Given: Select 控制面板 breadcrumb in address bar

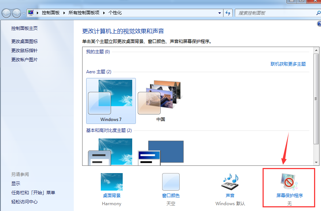Looking at the screenshot, I should [50, 13].
